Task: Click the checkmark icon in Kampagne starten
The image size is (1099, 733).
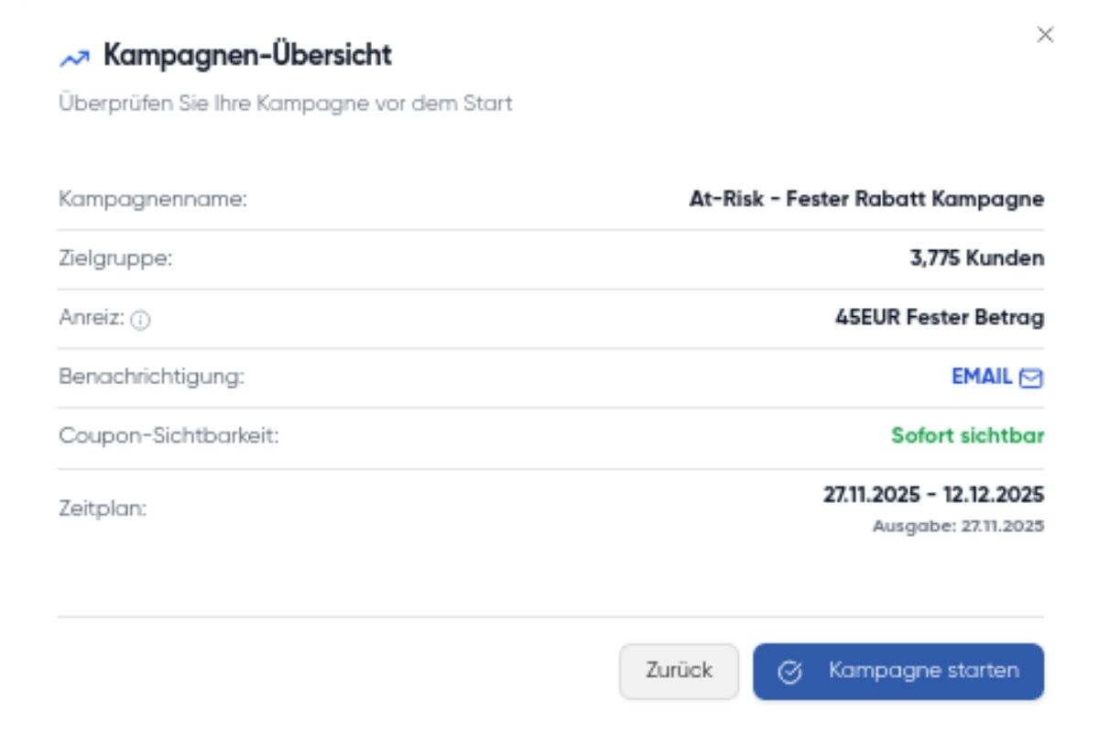Action: (789, 672)
